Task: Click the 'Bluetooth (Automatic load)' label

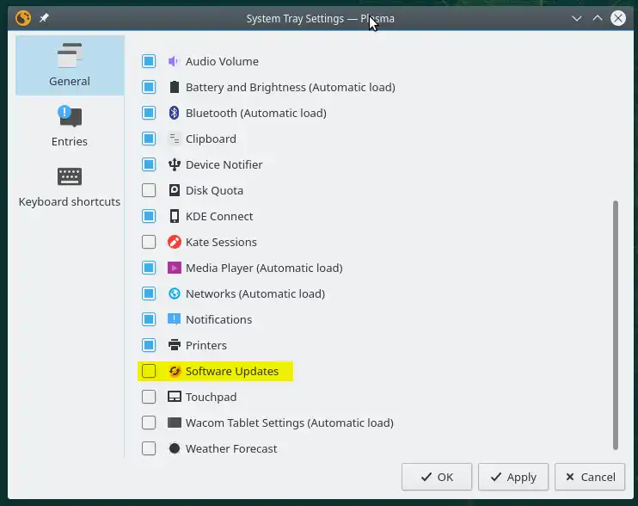Action: tap(256, 113)
